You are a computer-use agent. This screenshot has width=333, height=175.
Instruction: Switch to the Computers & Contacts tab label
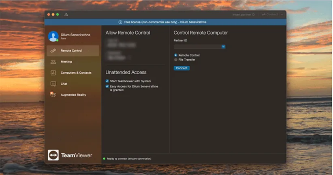pyautogui.click(x=76, y=73)
